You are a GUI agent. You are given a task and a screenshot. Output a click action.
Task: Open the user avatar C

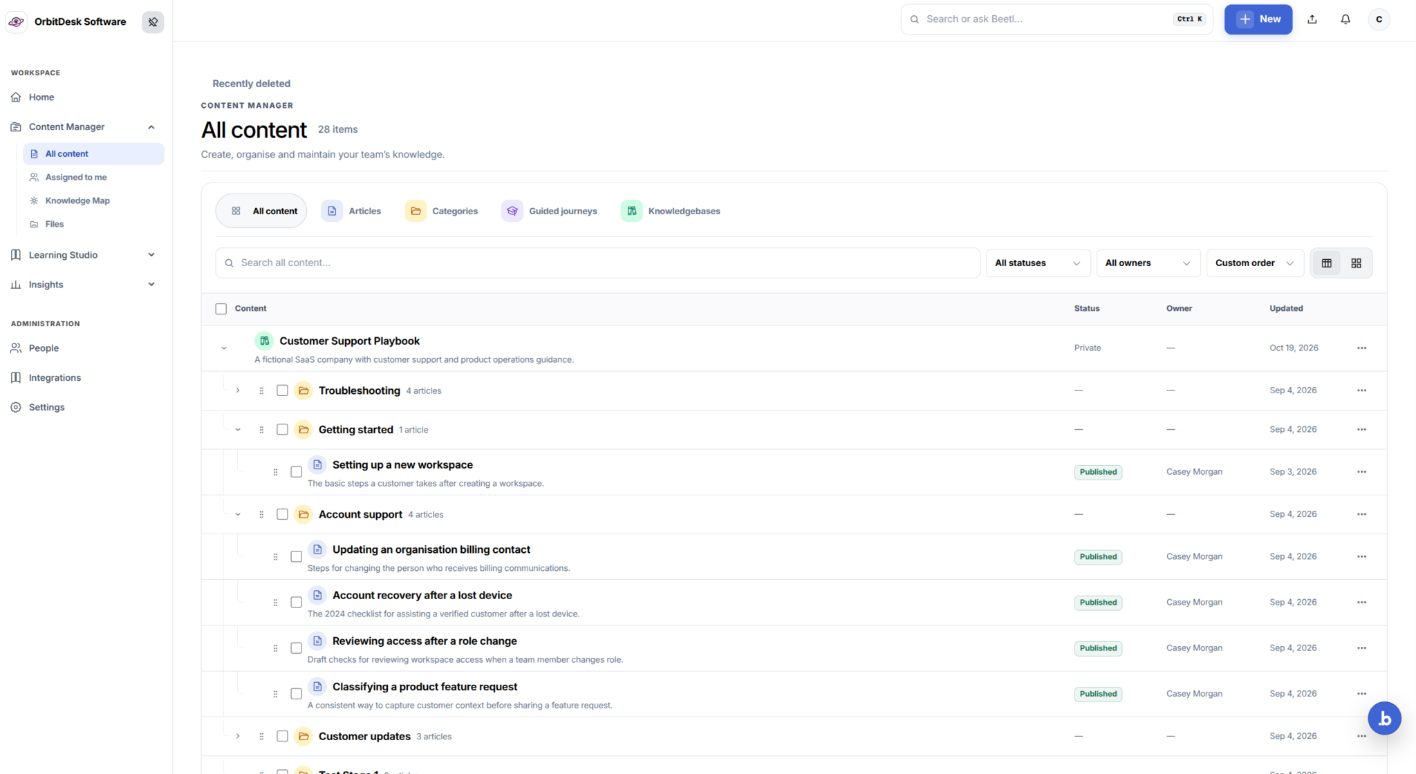[x=1379, y=19]
